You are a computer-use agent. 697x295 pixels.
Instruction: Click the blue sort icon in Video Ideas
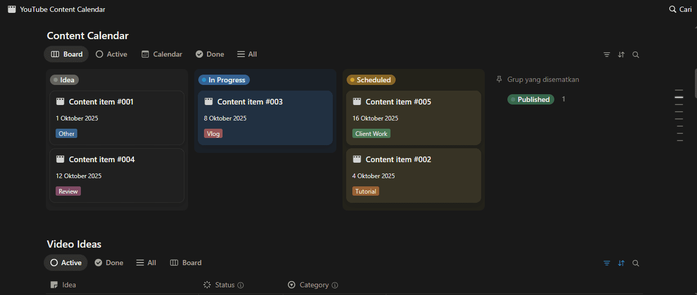click(621, 263)
